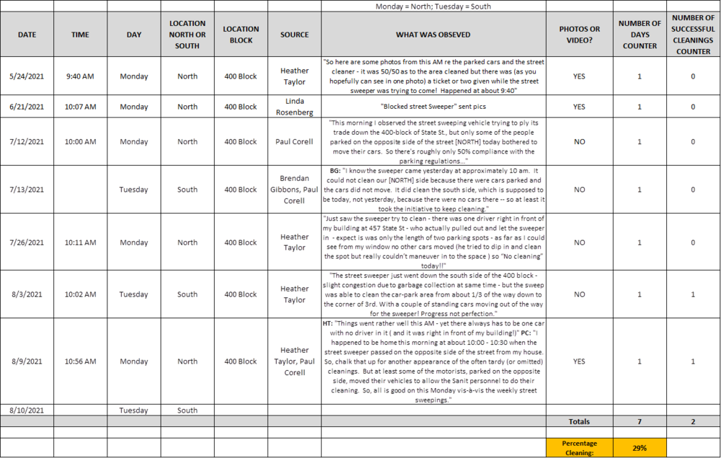Select the time cell 10:02 AM
This screenshot has width=721, height=458.
click(80, 294)
